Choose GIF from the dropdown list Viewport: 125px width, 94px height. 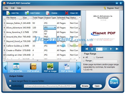pos(50,42)
